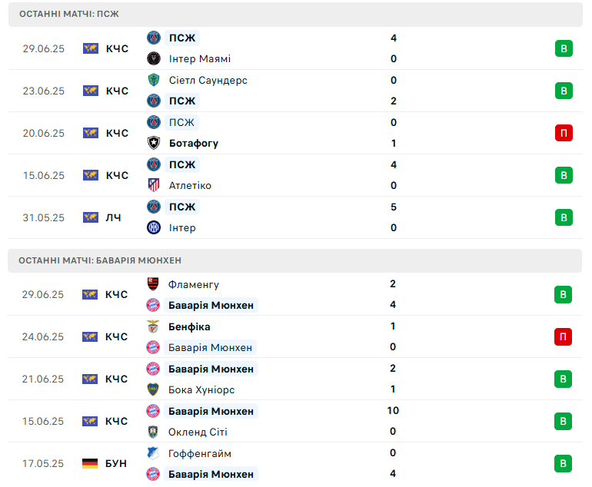Viewport: 592px width, 487px height.
Task: Open the Ботафогу team link
Action: pyautogui.click(x=194, y=144)
